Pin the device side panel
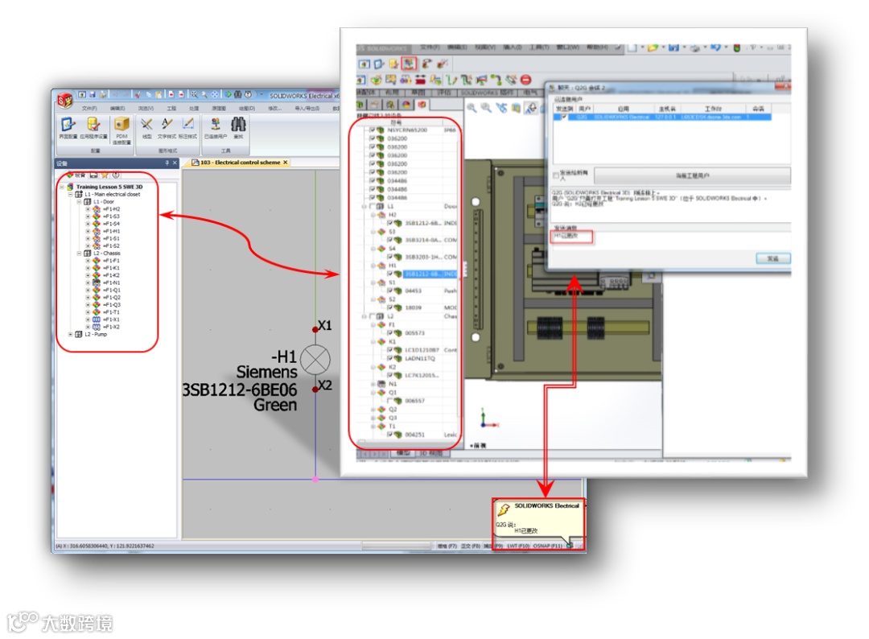The width and height of the screenshot is (869, 639). click(167, 163)
